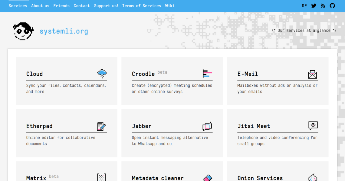The image size is (345, 181).
Task: Open the Wiki navigation link
Action: pyautogui.click(x=170, y=6)
